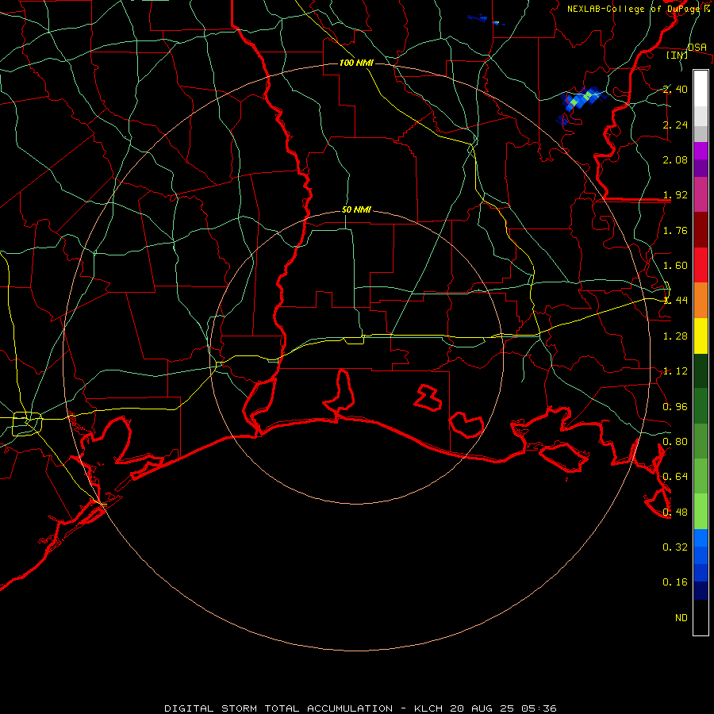The width and height of the screenshot is (714, 714).
Task: Click the Digital Storm Total Accumulation KLCH caption
Action: pyautogui.click(x=360, y=708)
